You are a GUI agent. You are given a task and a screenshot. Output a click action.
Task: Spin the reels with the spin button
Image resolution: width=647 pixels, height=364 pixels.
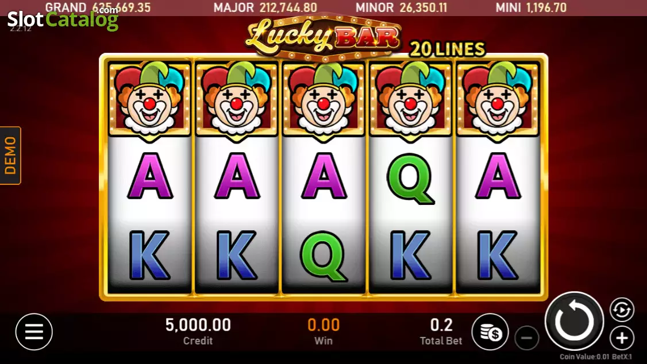click(574, 321)
